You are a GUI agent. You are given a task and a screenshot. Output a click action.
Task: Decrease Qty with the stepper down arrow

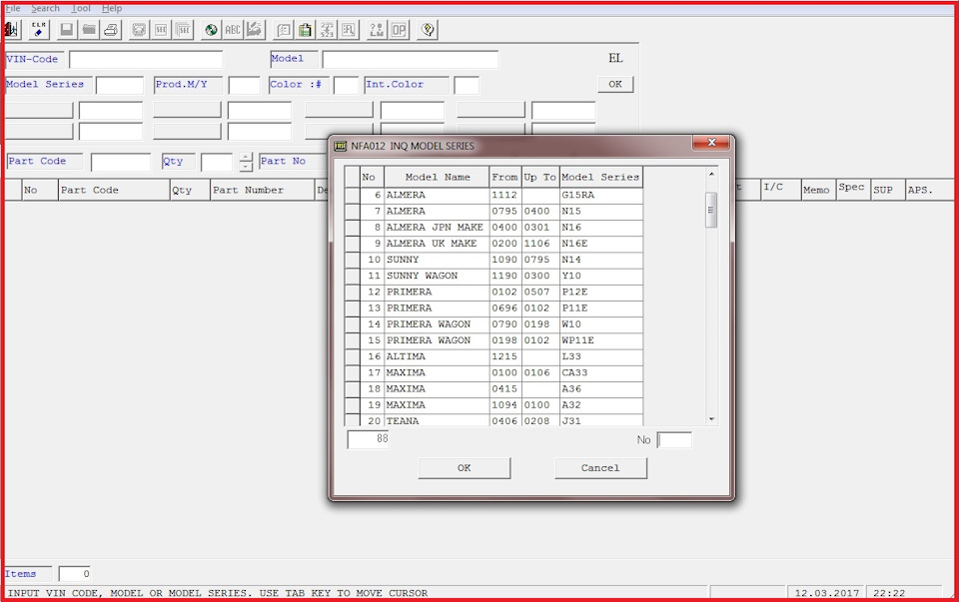click(x=246, y=167)
